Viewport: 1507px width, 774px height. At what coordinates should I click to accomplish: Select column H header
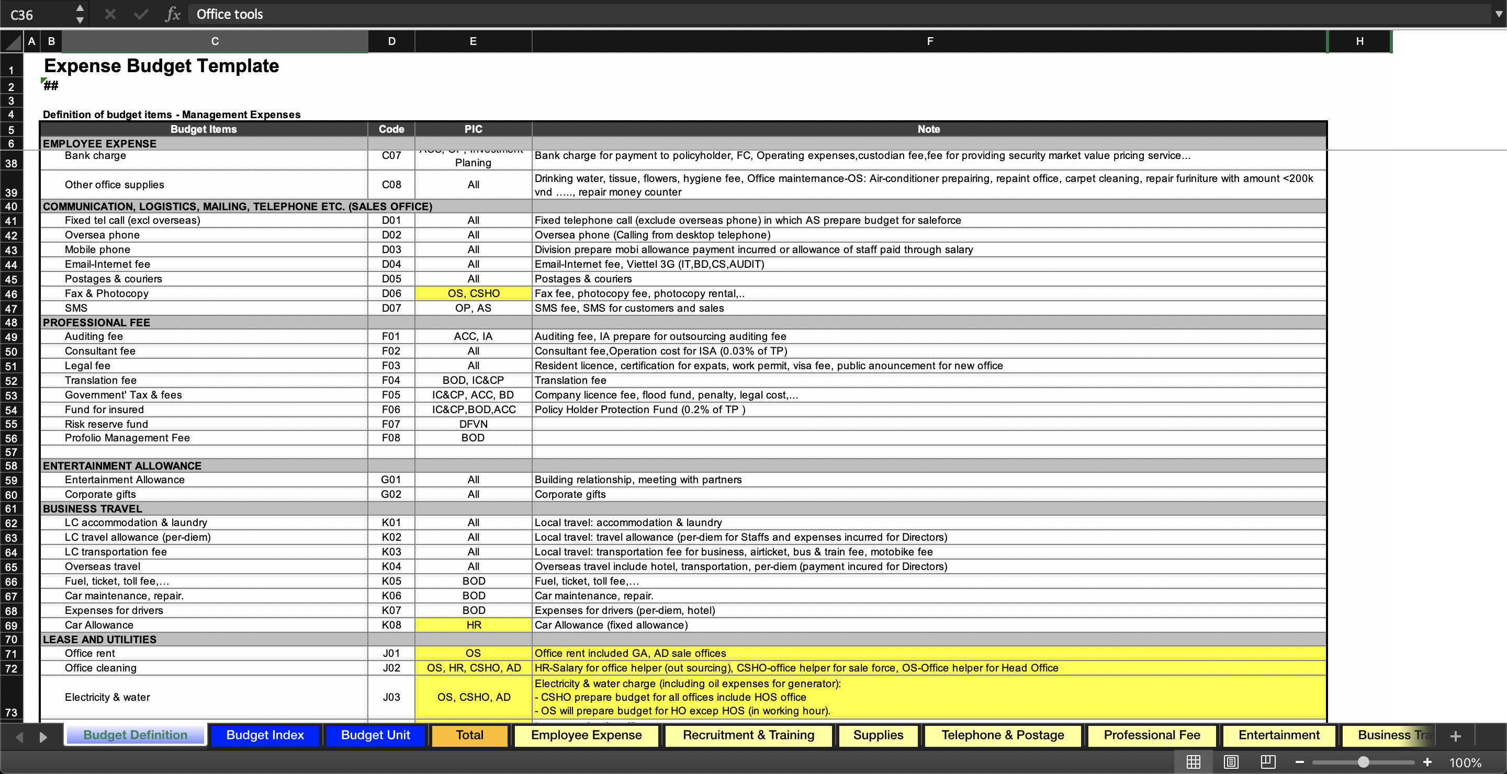(1359, 41)
